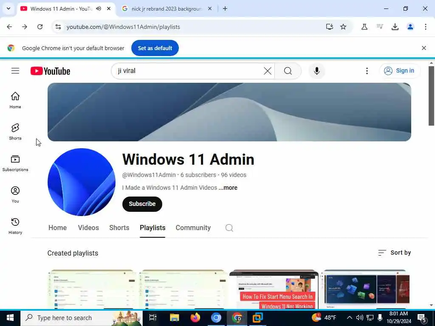Click the channel banner image

229,112
